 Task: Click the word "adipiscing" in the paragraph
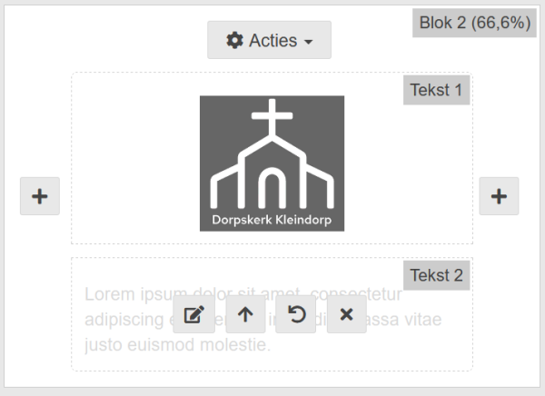coord(122,320)
